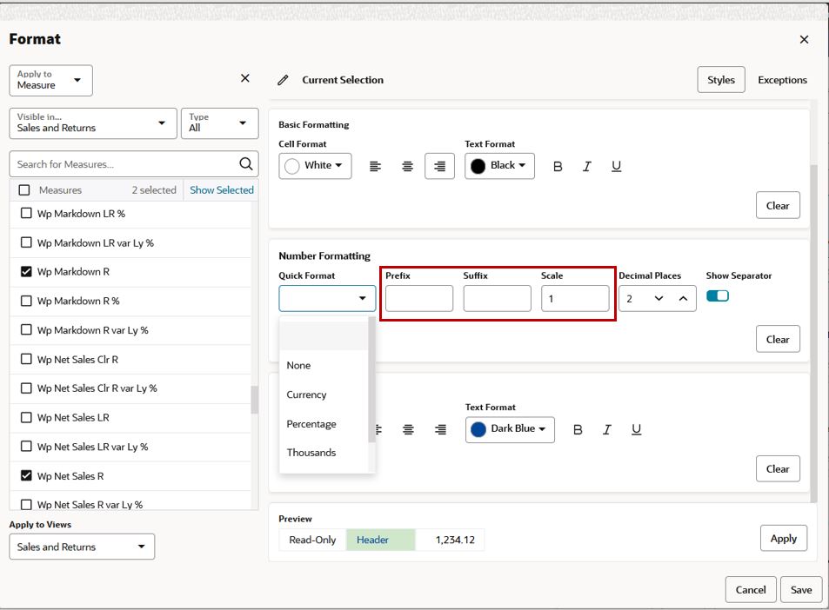Image resolution: width=829 pixels, height=610 pixels.
Task: Toggle the Show Separator switch
Action: (x=718, y=295)
